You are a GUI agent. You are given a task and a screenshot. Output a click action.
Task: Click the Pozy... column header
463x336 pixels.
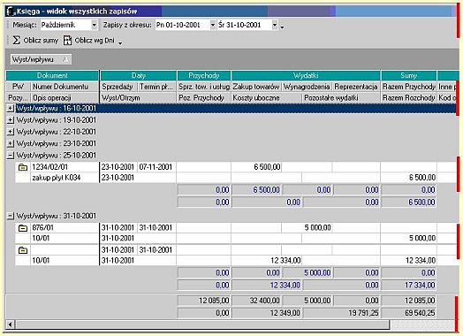coord(18,98)
